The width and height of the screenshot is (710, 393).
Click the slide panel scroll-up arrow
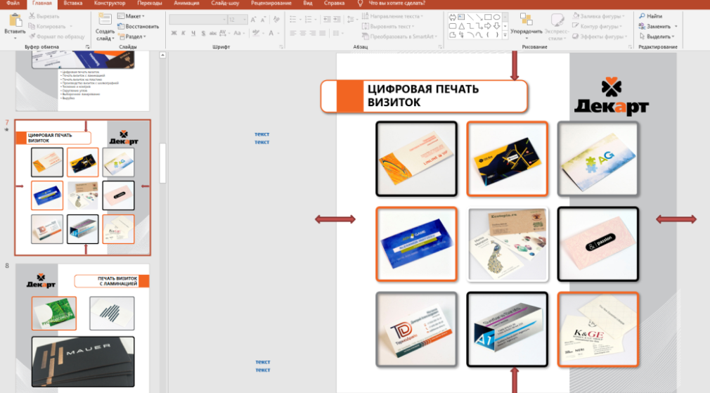point(162,56)
